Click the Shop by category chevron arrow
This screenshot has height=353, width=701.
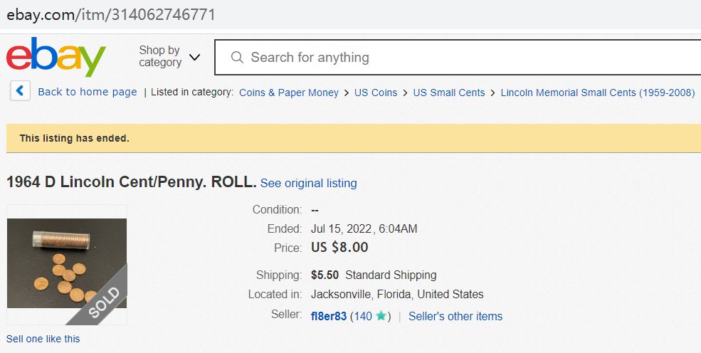coord(194,57)
